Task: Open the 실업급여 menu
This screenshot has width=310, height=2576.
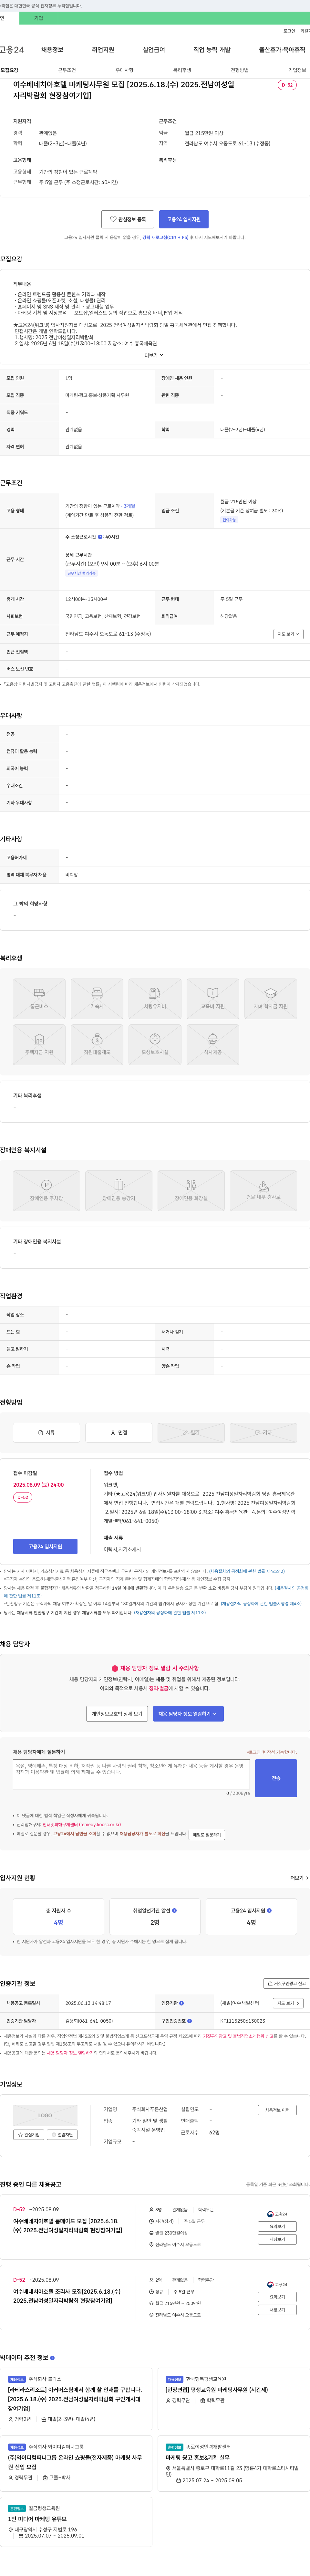Action: [154, 50]
